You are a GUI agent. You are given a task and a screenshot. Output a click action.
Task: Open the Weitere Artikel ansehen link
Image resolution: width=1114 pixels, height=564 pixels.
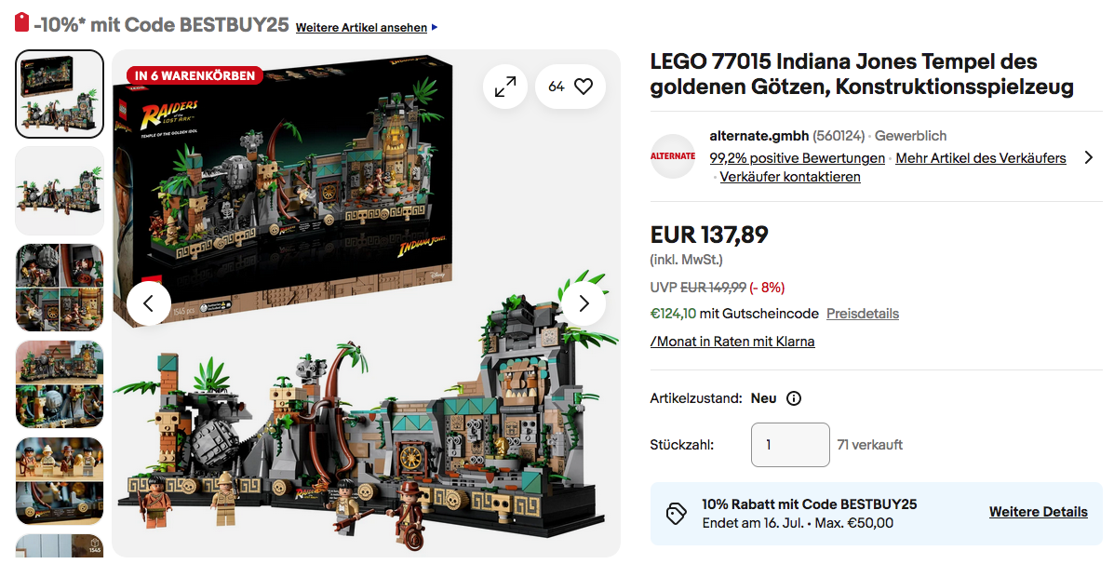tap(361, 28)
